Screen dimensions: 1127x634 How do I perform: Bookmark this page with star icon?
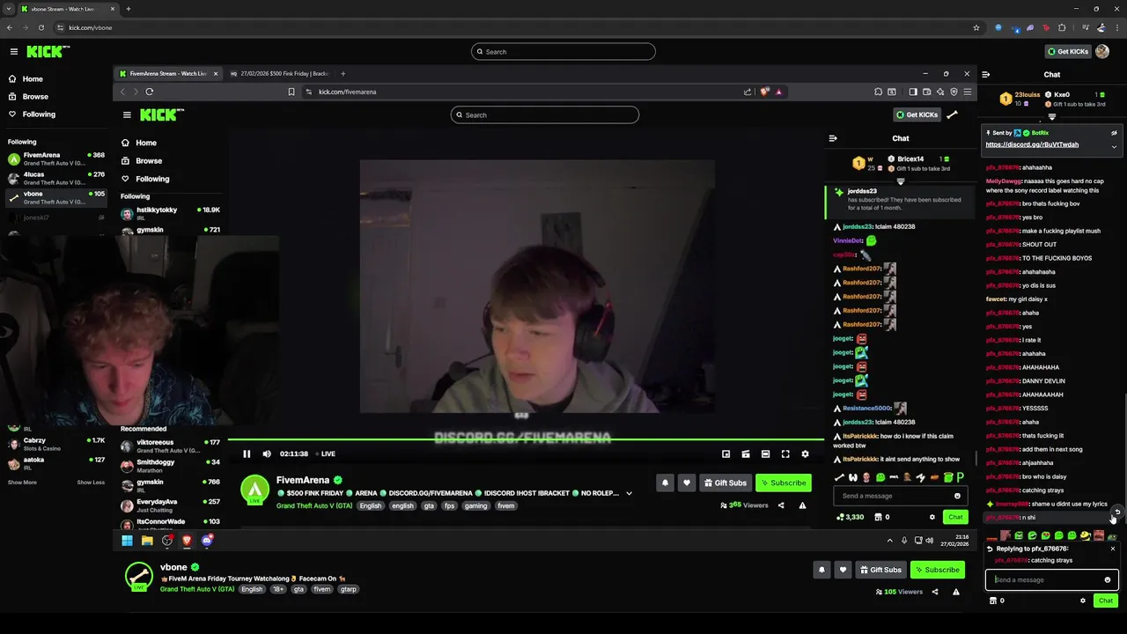point(976,27)
